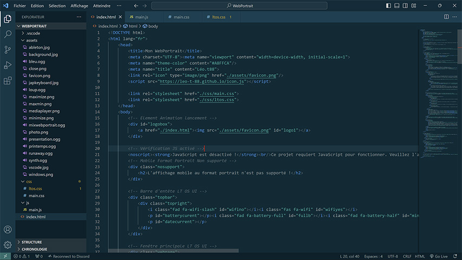Open the Run and Debug view
This screenshot has width=462, height=260.
8,65
